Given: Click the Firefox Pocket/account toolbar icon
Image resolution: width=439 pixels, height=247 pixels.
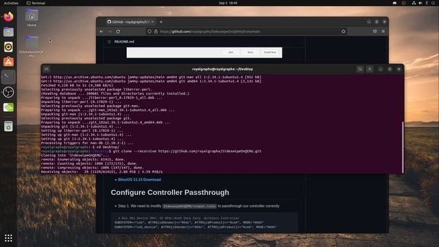Looking at the screenshot, I should coord(375,32).
